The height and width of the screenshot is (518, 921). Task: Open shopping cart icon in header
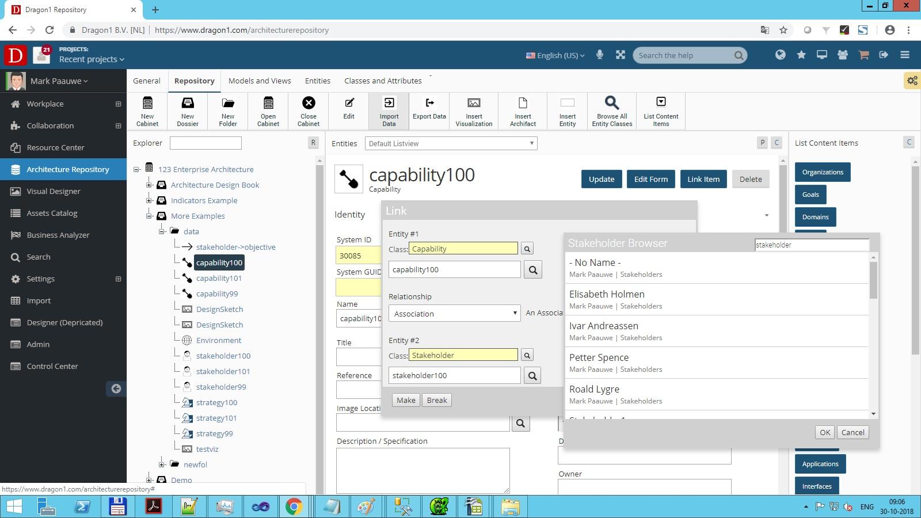(863, 55)
